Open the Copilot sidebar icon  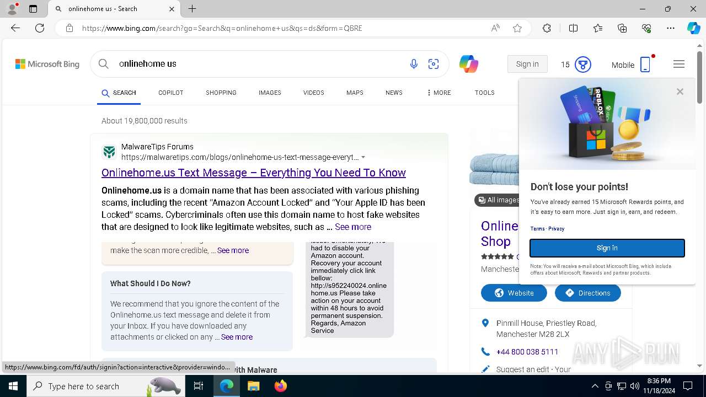693,28
